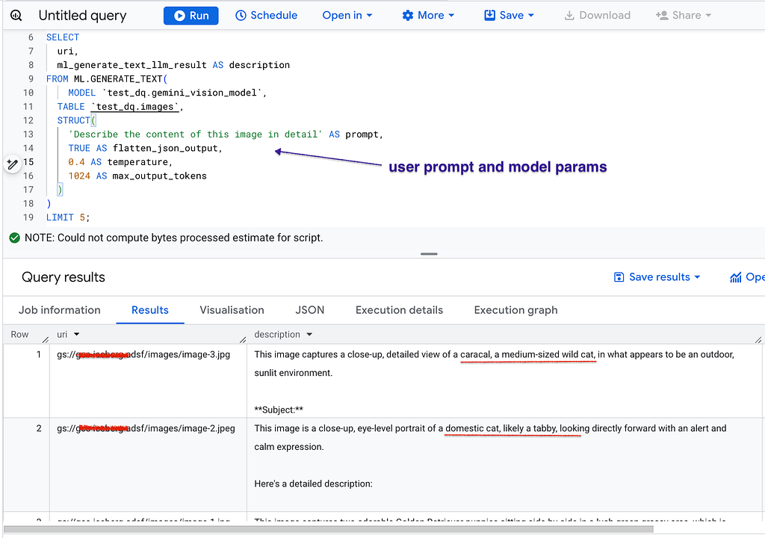Click the Download arrow icon
Image resolution: width=765 pixels, height=538 pixels.
pyautogui.click(x=569, y=16)
